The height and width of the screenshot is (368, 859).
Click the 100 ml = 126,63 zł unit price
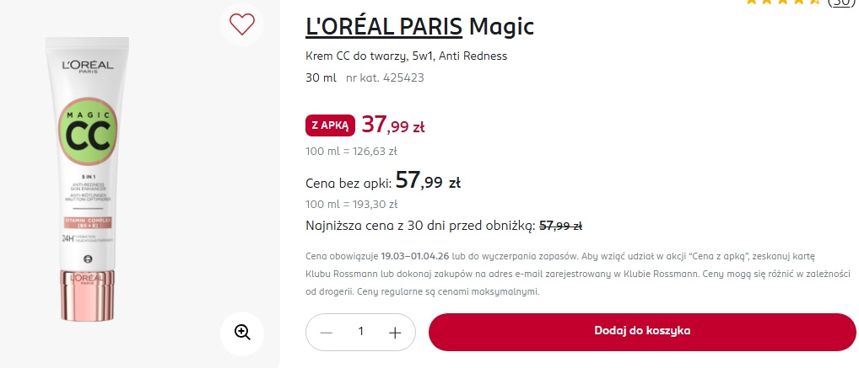[x=351, y=152]
